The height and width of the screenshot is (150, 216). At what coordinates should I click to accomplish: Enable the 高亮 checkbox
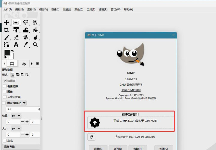pyautogui.click(x=5, y=141)
